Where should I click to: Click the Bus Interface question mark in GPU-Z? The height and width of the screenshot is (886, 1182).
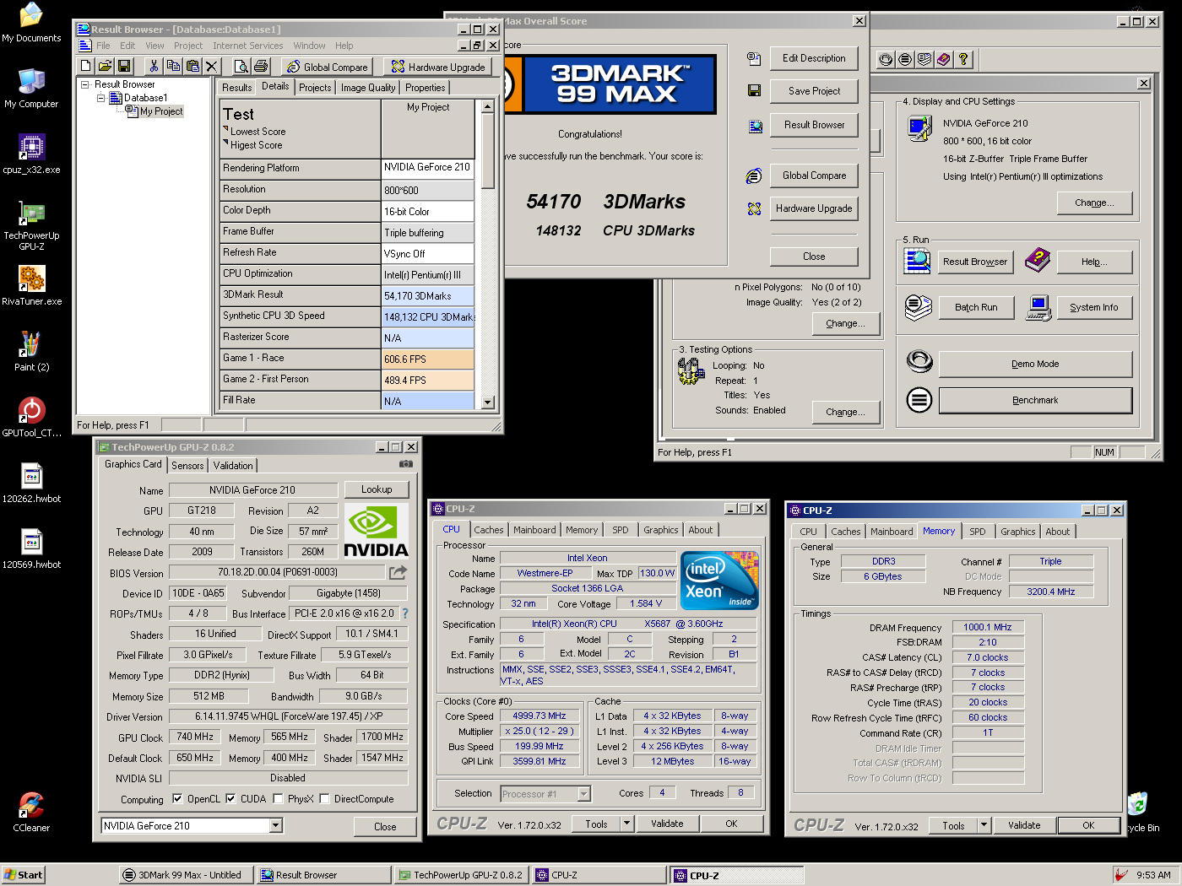405,613
